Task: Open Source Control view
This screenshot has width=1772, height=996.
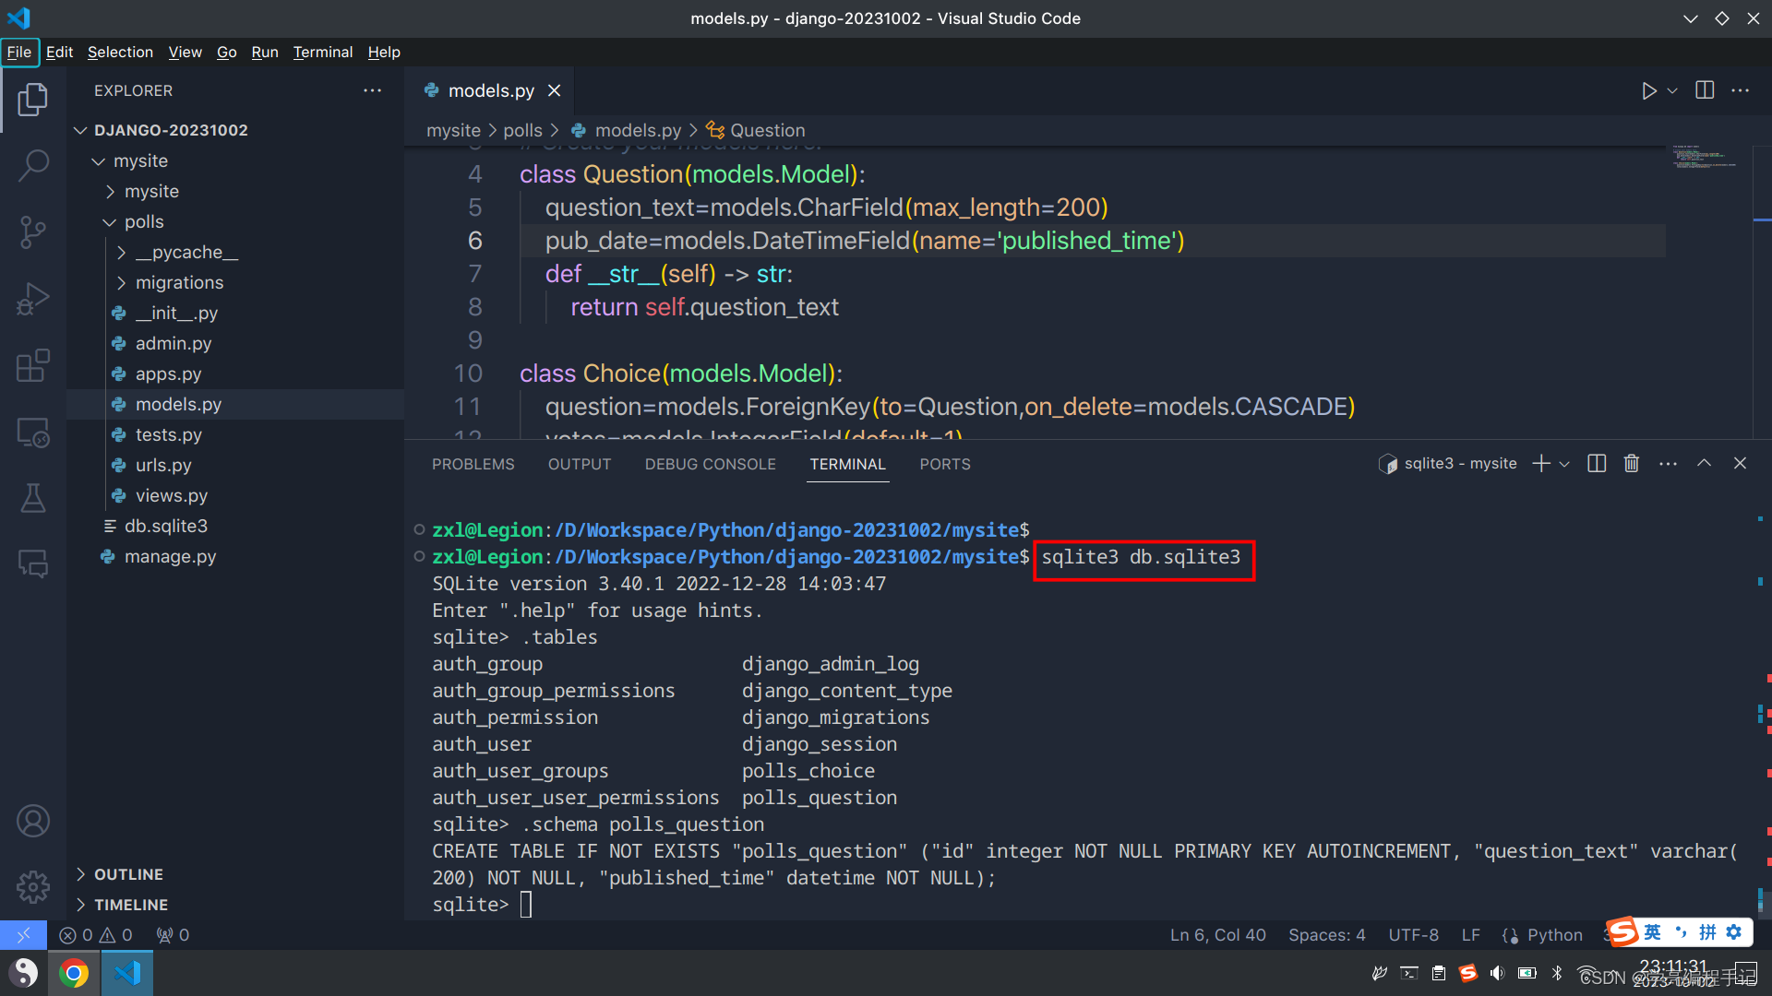Action: [33, 232]
